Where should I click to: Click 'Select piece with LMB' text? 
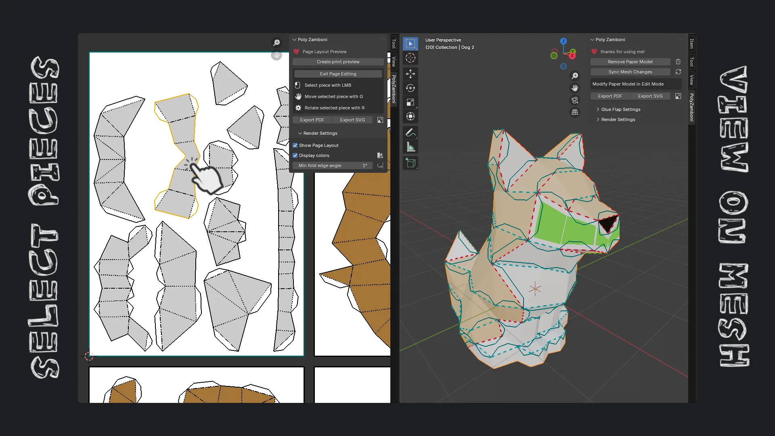pos(328,85)
